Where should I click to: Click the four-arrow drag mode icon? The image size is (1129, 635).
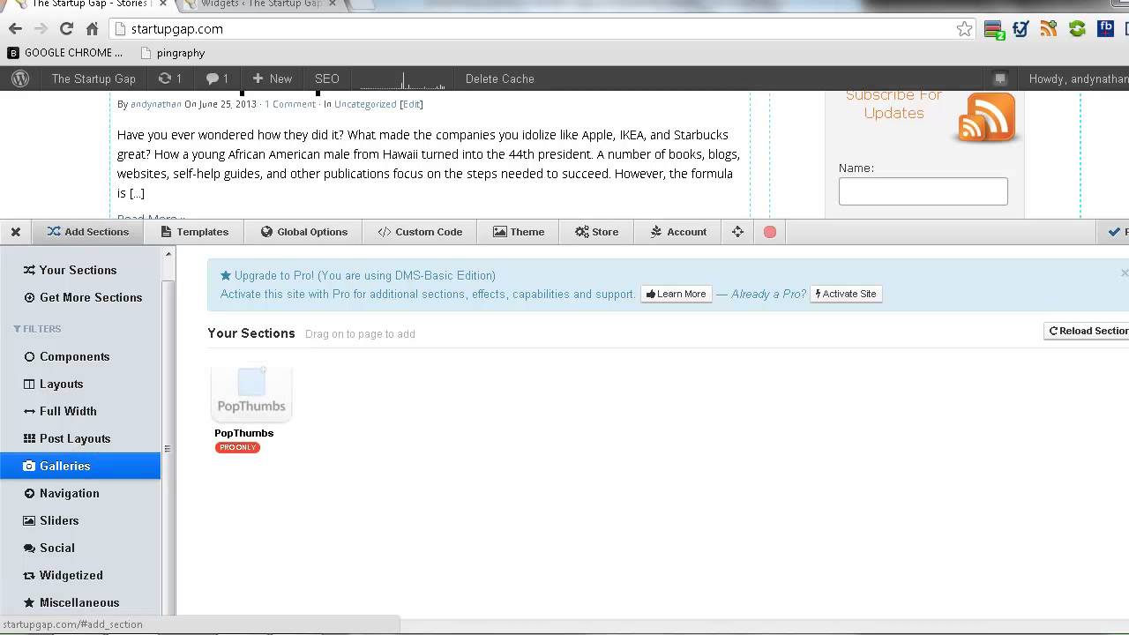738,232
